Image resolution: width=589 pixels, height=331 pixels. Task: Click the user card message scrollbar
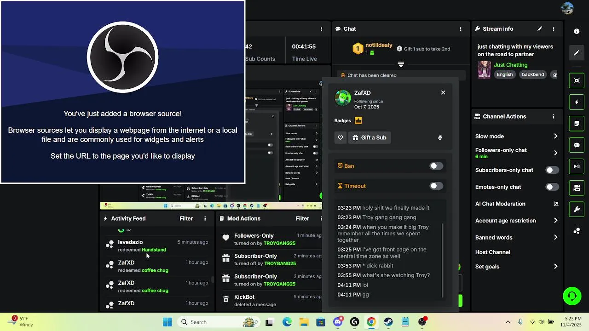pyautogui.click(x=443, y=260)
